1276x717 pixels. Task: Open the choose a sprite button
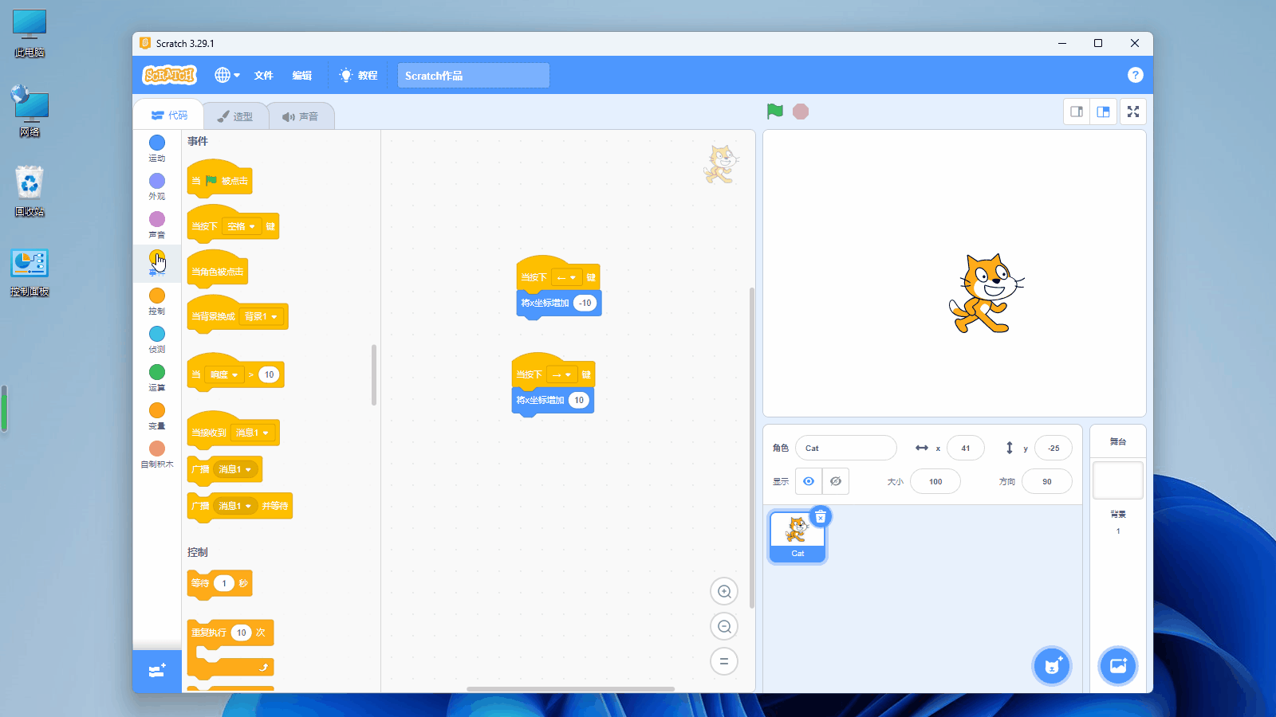point(1052,666)
